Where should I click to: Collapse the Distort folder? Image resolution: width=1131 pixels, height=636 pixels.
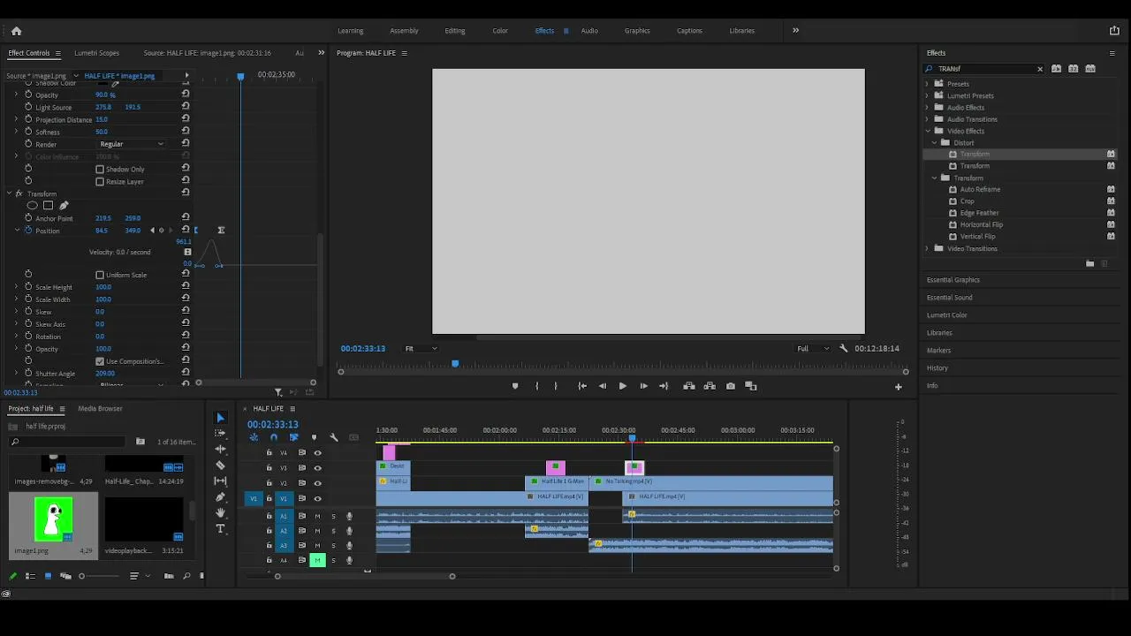pyautogui.click(x=935, y=142)
